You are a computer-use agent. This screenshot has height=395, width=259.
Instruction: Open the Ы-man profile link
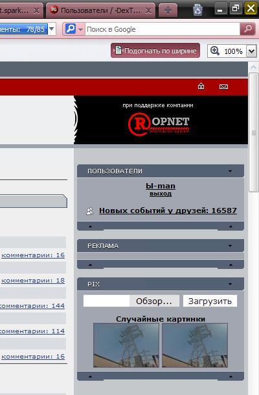(x=161, y=186)
